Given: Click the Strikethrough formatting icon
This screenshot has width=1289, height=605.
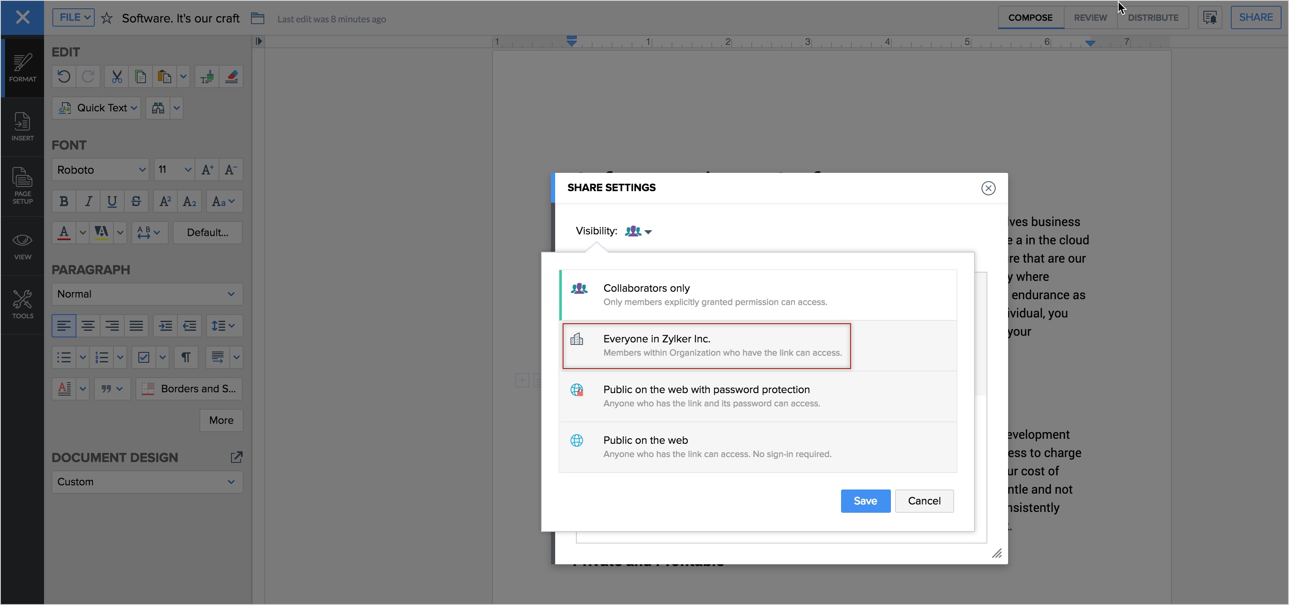Looking at the screenshot, I should pyautogui.click(x=136, y=202).
